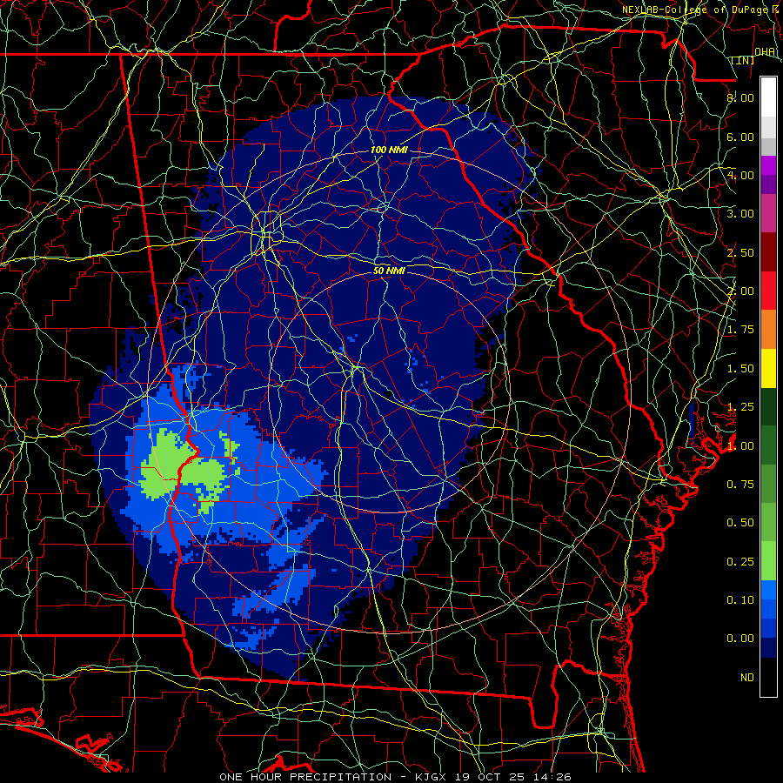
Task: Select the "2.50" legend value
Action: [x=740, y=252]
